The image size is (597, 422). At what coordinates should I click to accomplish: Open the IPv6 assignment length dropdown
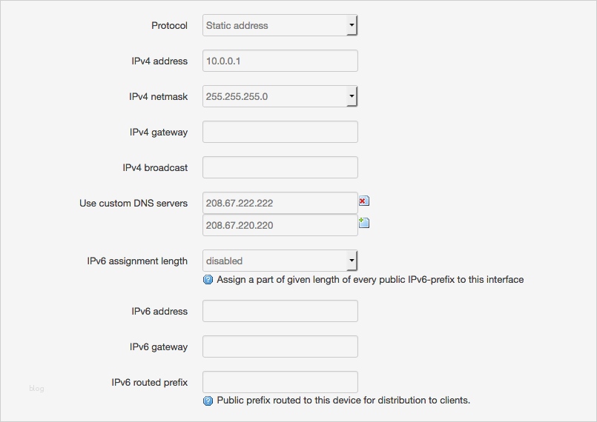point(280,261)
